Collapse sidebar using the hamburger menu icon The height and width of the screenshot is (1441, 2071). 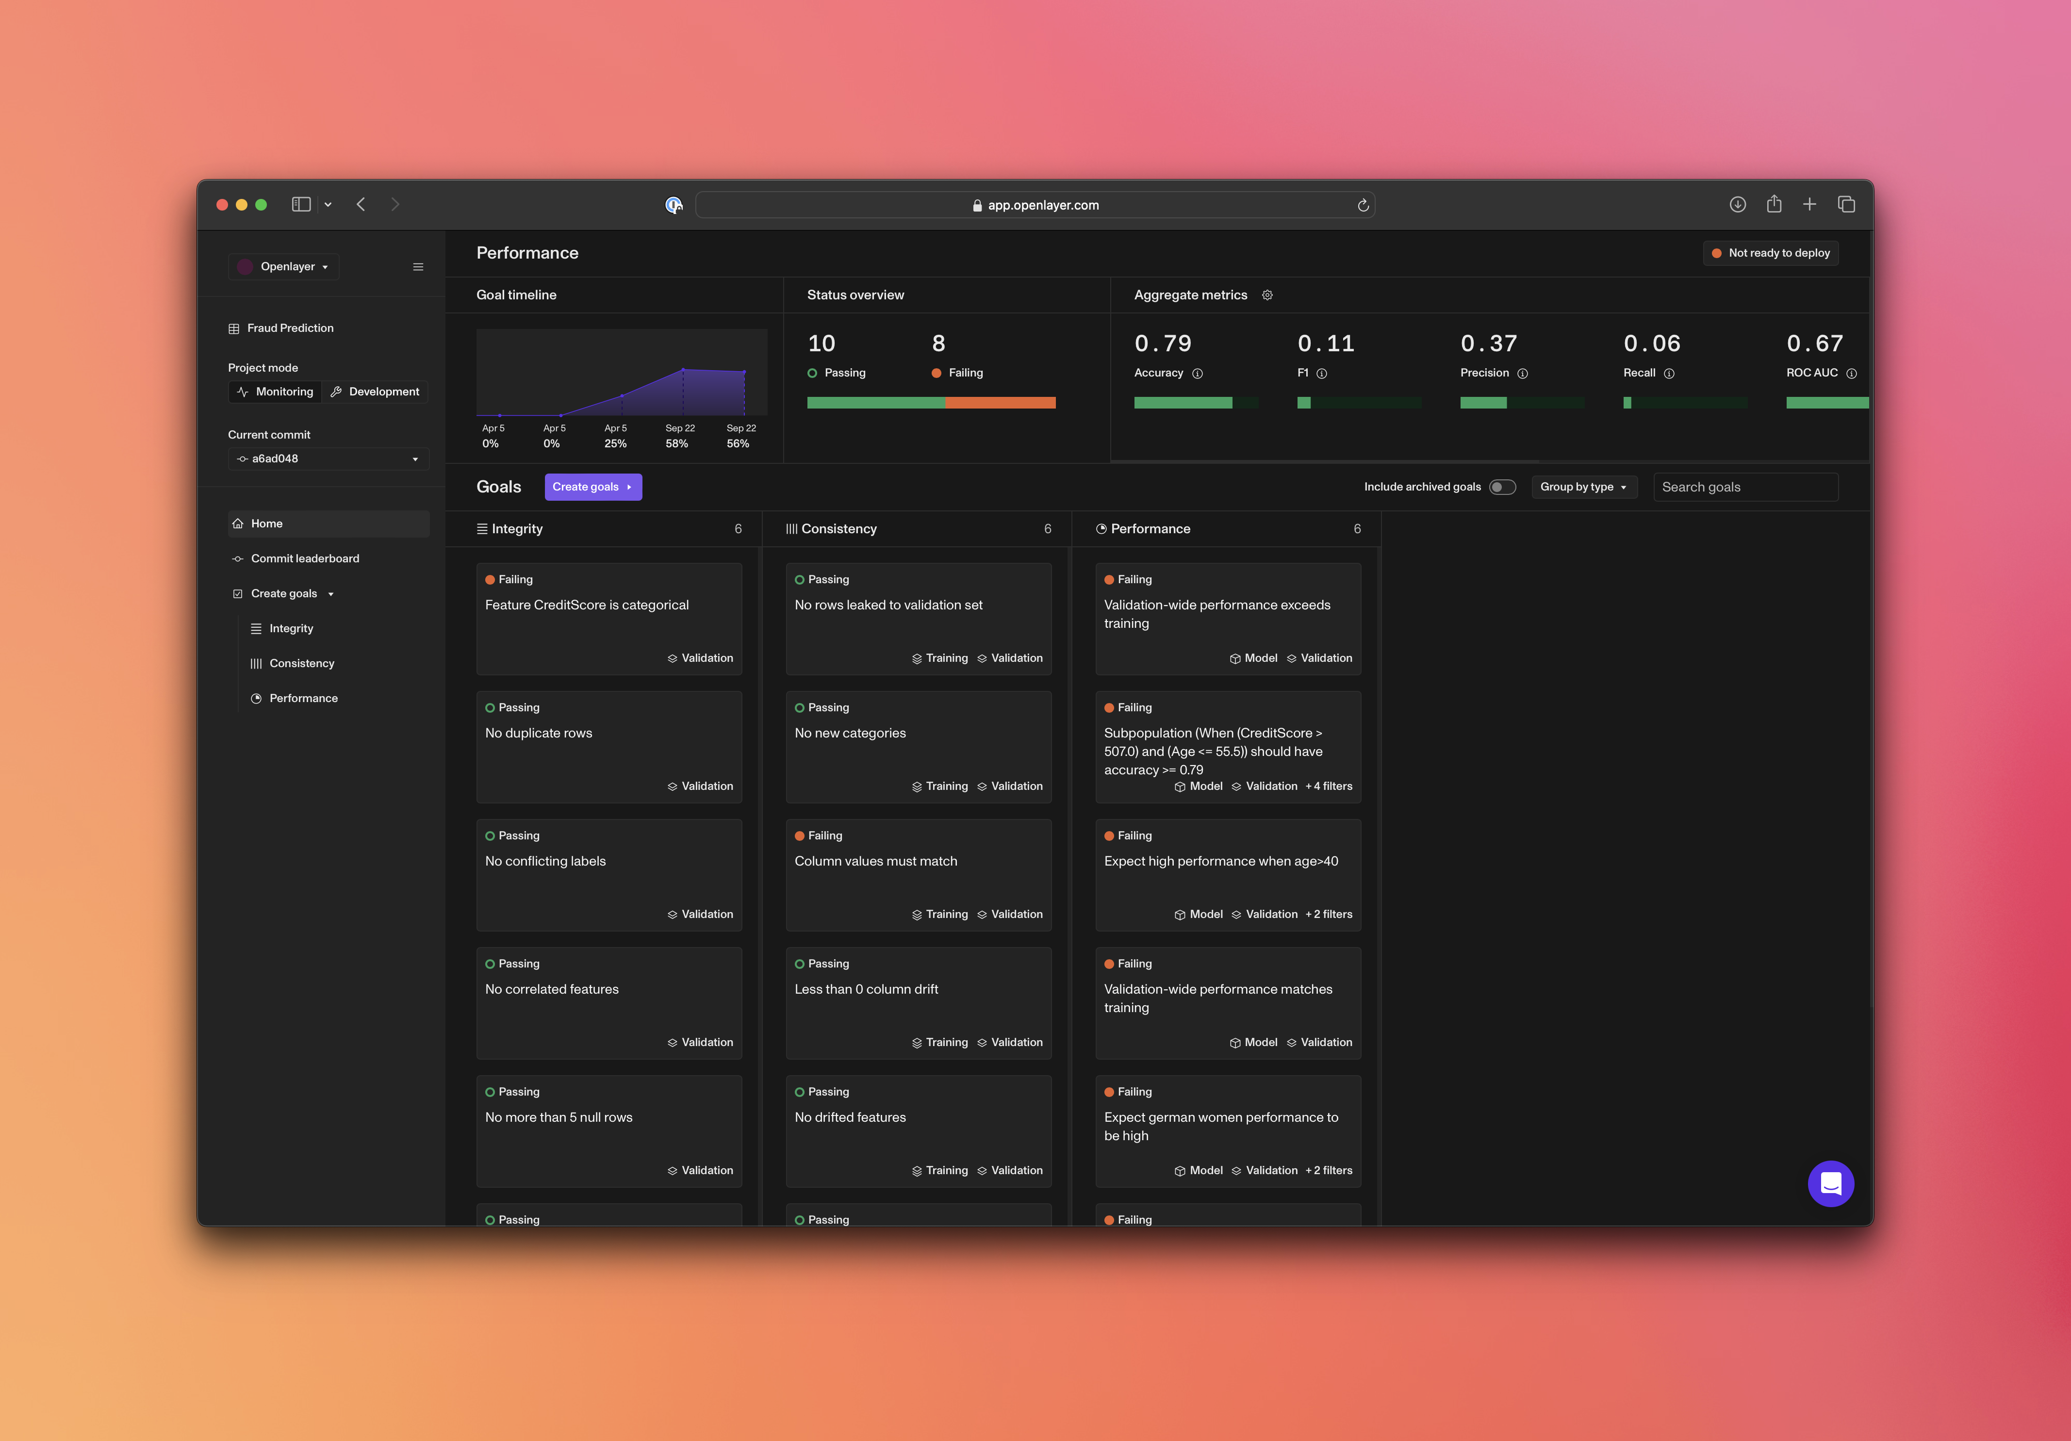click(x=418, y=267)
